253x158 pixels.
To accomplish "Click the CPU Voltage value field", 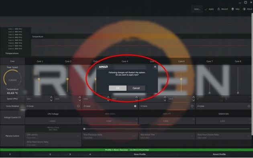I will click(x=53, y=121).
